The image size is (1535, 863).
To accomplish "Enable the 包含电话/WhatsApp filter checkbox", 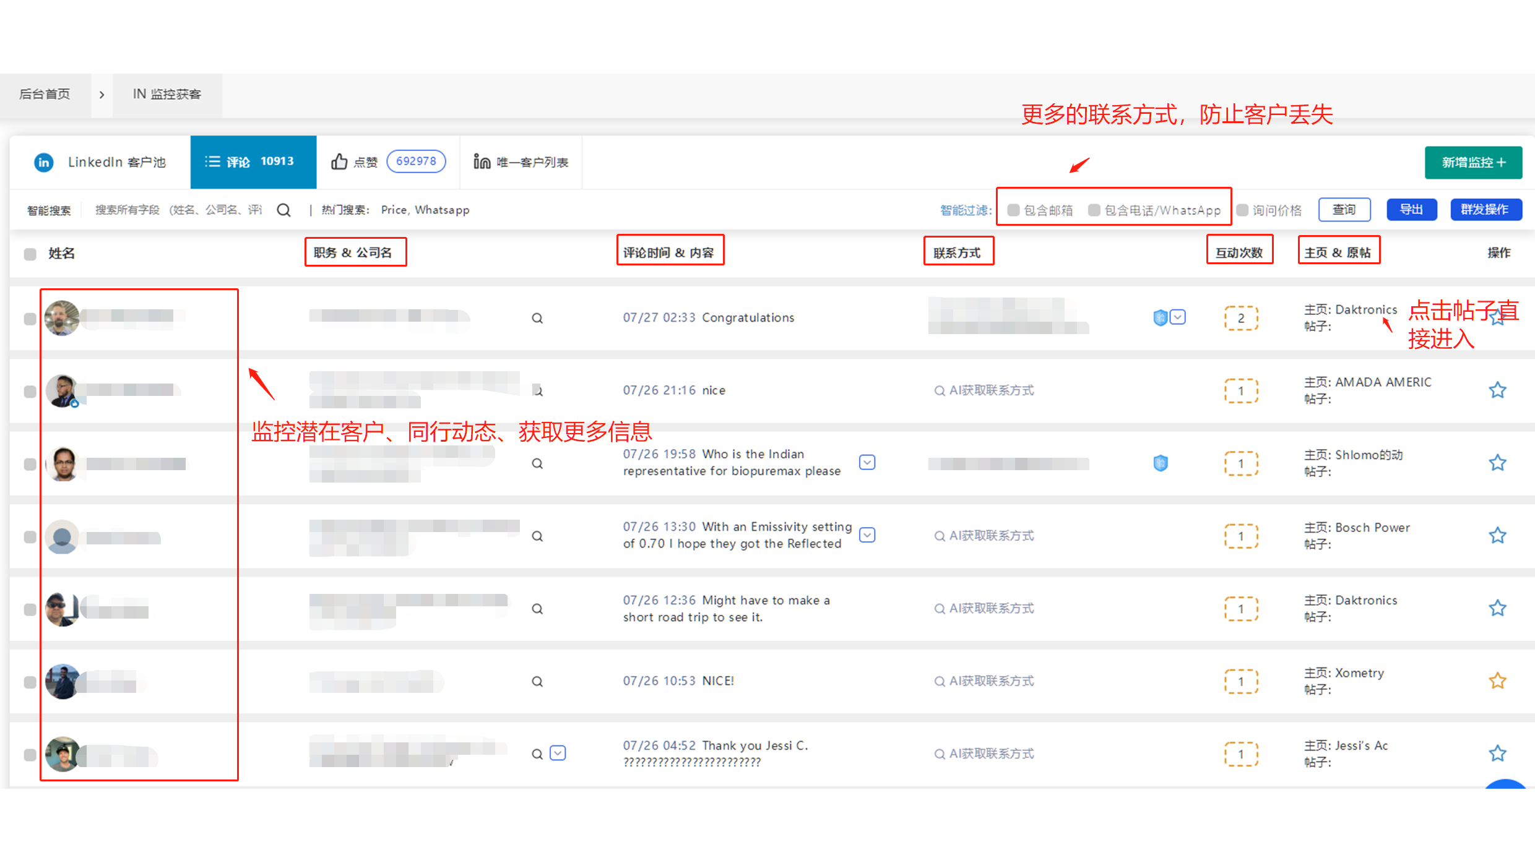I will [x=1094, y=210].
